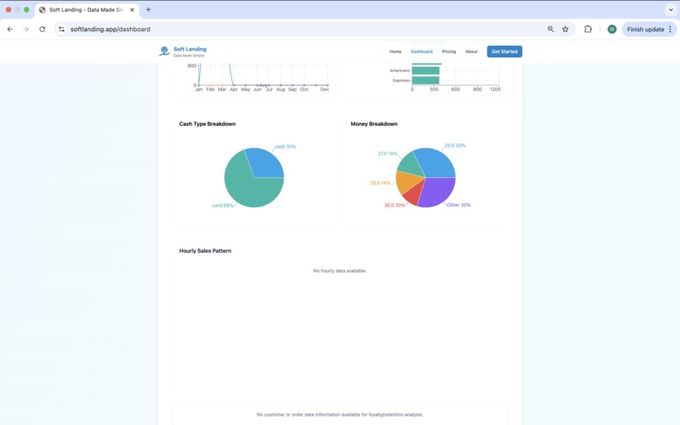Click the 'cash 31%' label
The width and height of the screenshot is (680, 425).
pos(285,147)
